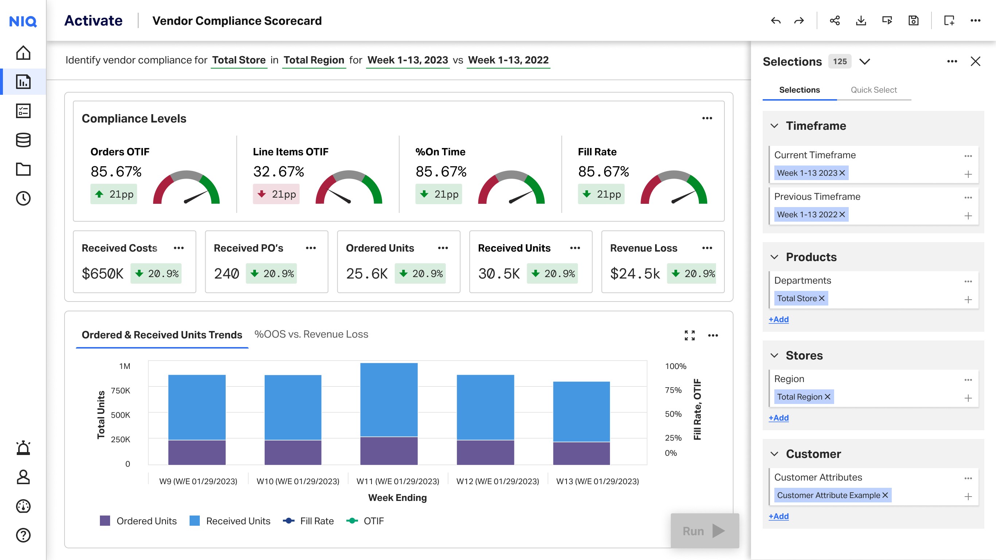Click the alerts bell sidebar icon
This screenshot has height=560, width=996.
coord(23,448)
